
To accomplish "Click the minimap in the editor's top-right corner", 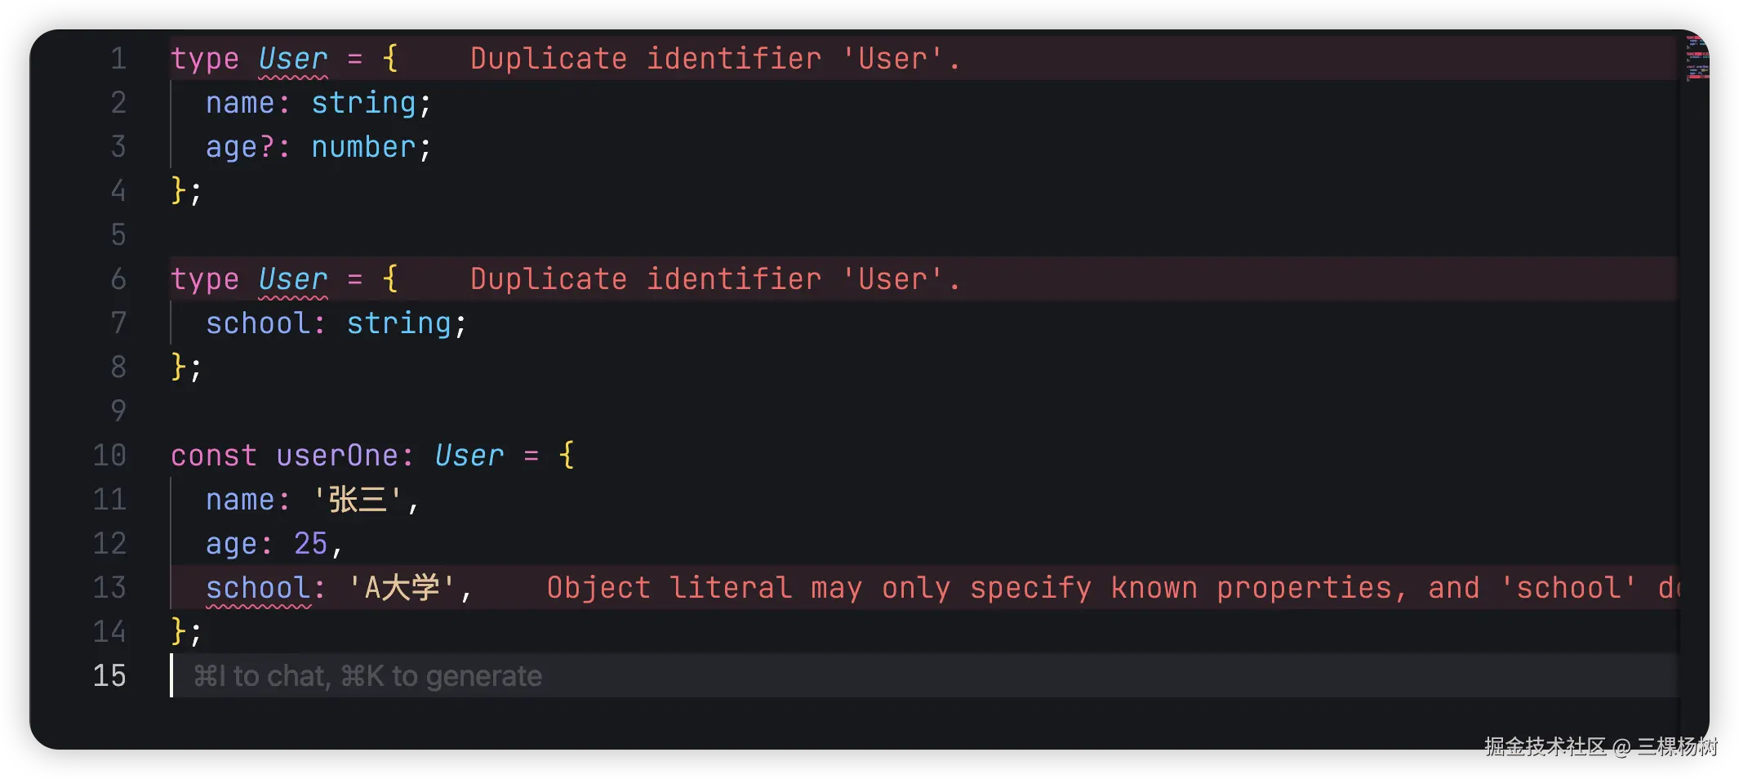I will [x=1697, y=58].
